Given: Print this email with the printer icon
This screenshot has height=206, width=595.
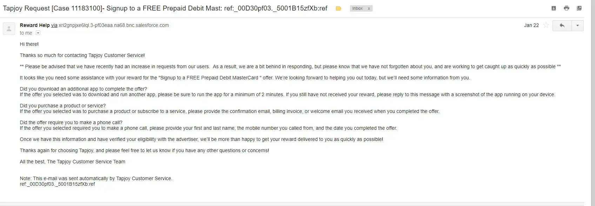Looking at the screenshot, I should tap(567, 8).
